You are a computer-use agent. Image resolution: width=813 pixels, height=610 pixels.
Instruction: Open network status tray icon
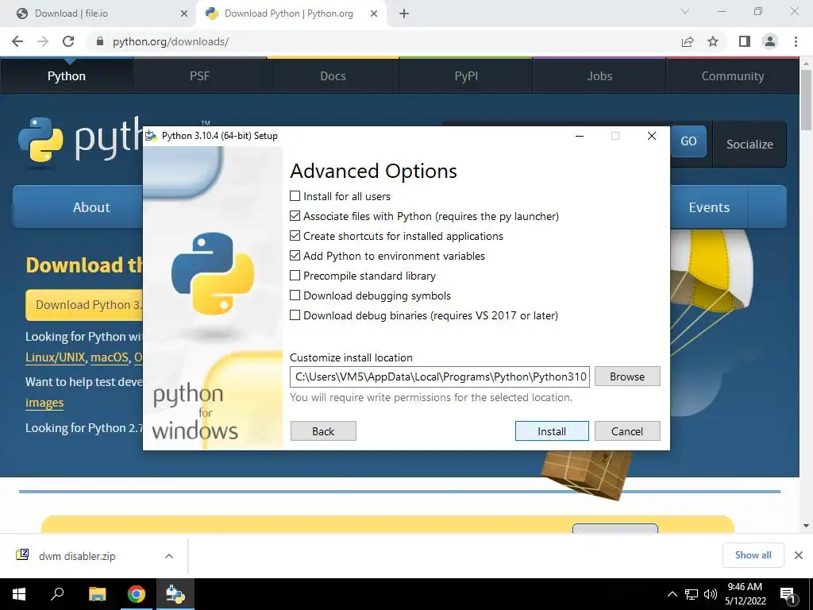click(x=692, y=594)
